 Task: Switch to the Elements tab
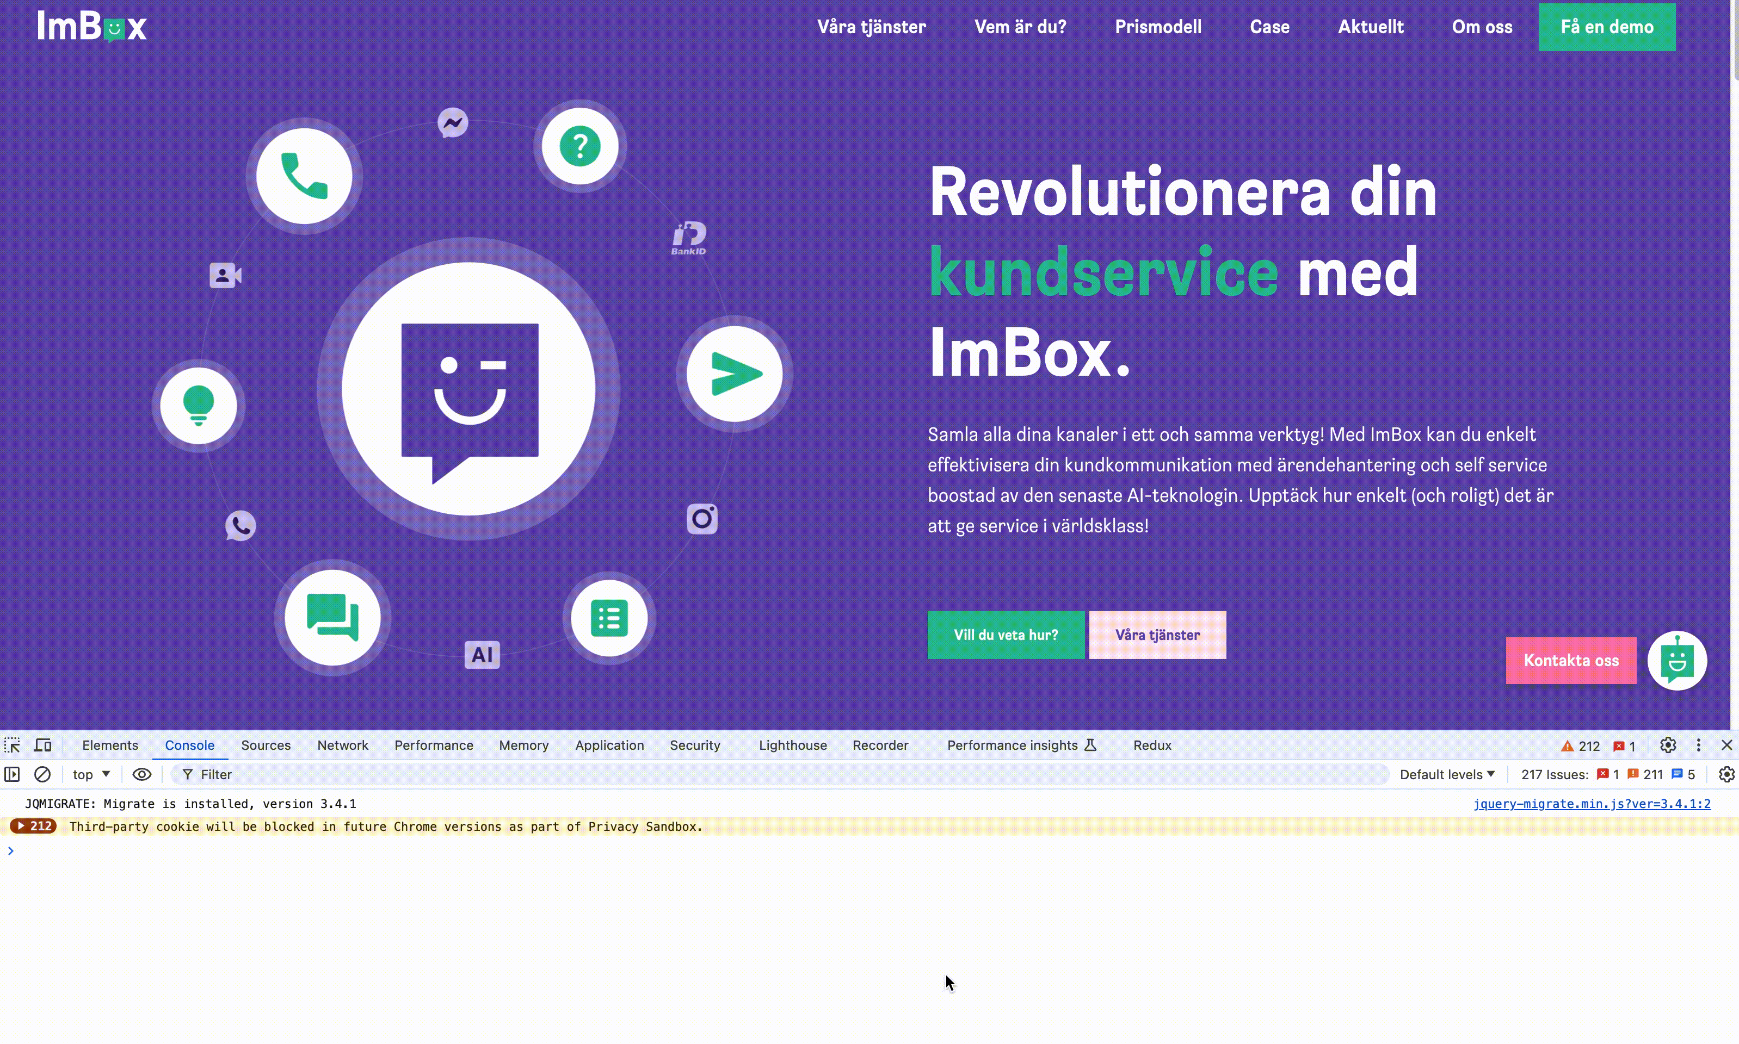pyautogui.click(x=110, y=745)
